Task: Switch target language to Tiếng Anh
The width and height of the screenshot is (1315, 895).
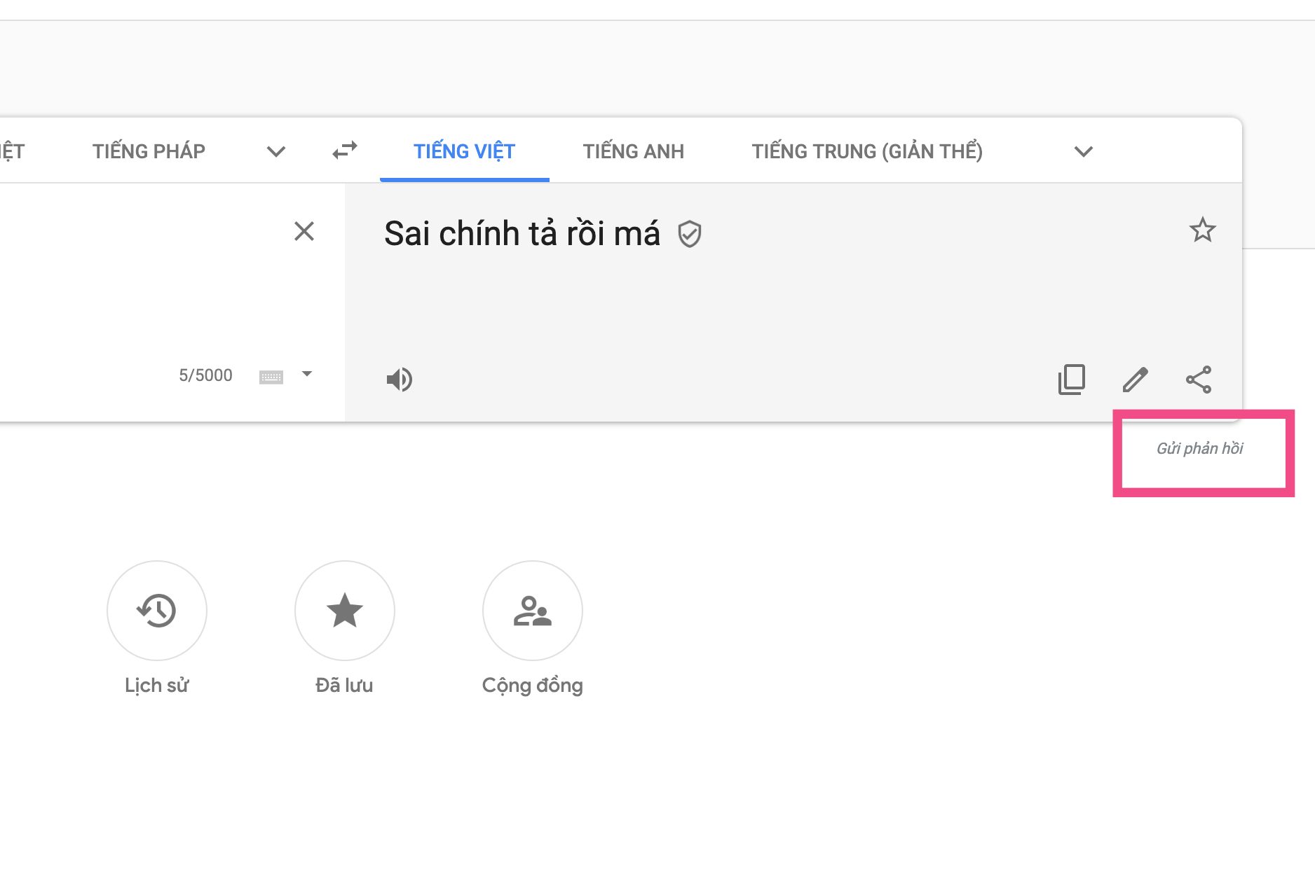Action: point(633,151)
